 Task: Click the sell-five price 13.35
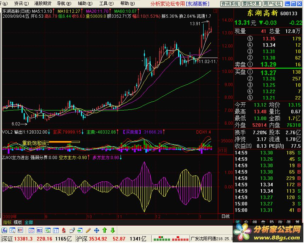coord(269,39)
